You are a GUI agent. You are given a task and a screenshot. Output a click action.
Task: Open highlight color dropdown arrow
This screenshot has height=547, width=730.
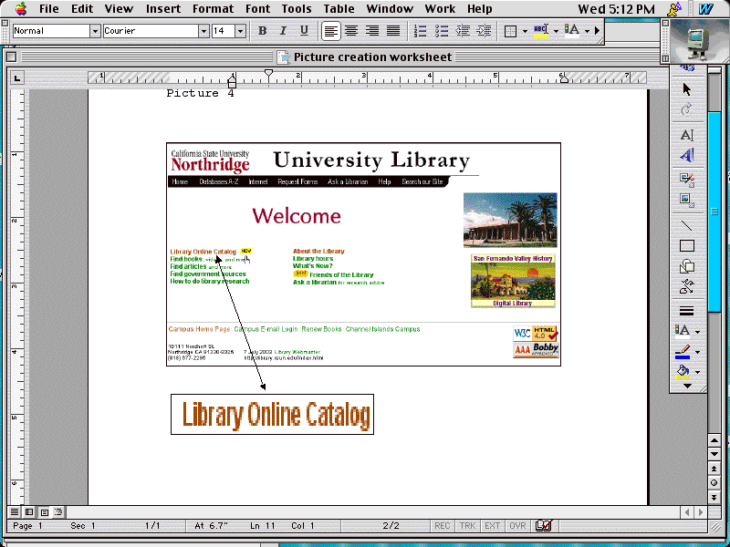[556, 31]
